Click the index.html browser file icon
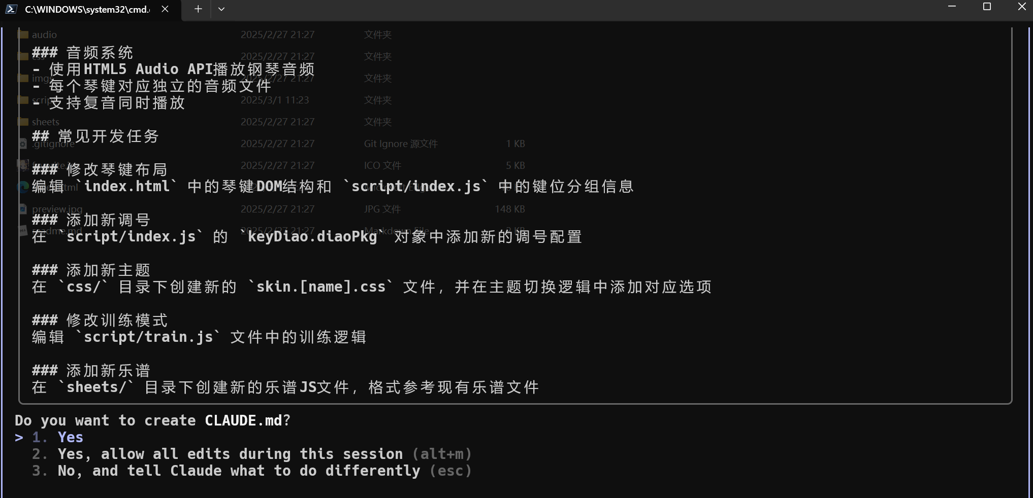Screen dimensions: 1033x498 [x=23, y=187]
